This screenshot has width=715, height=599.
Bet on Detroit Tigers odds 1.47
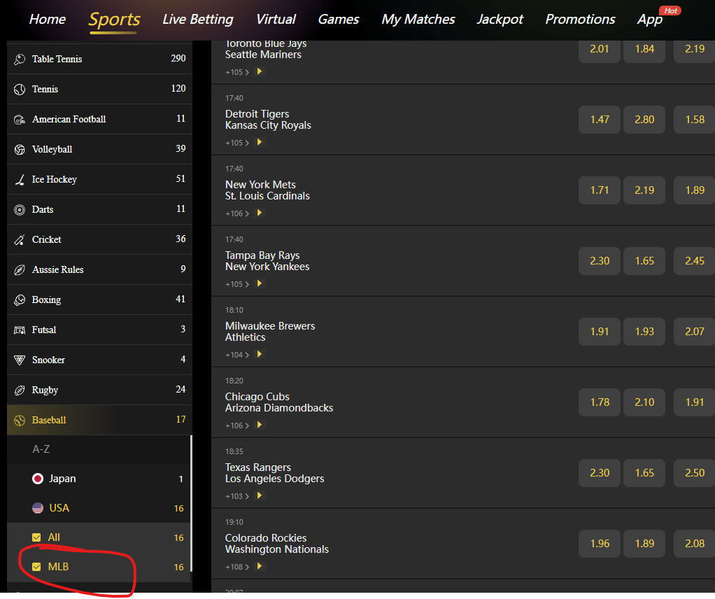click(x=599, y=120)
